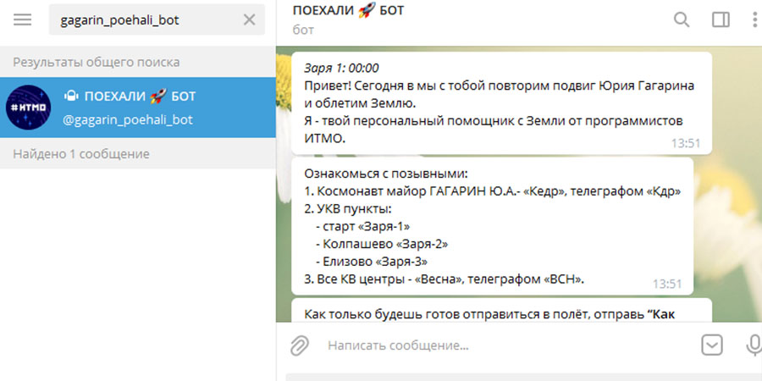Click Результаты общего поиска section header
Viewport: 762px width, 381px height.
click(x=96, y=62)
